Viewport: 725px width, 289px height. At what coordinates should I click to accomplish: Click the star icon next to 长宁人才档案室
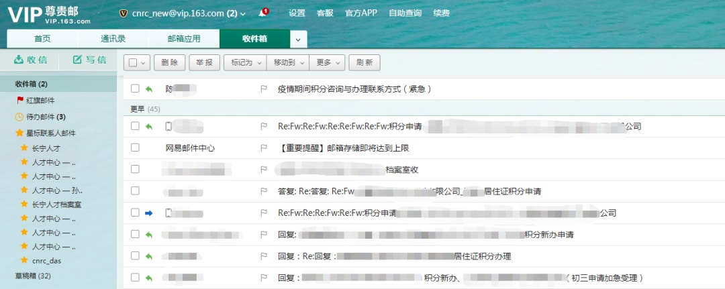click(x=25, y=204)
